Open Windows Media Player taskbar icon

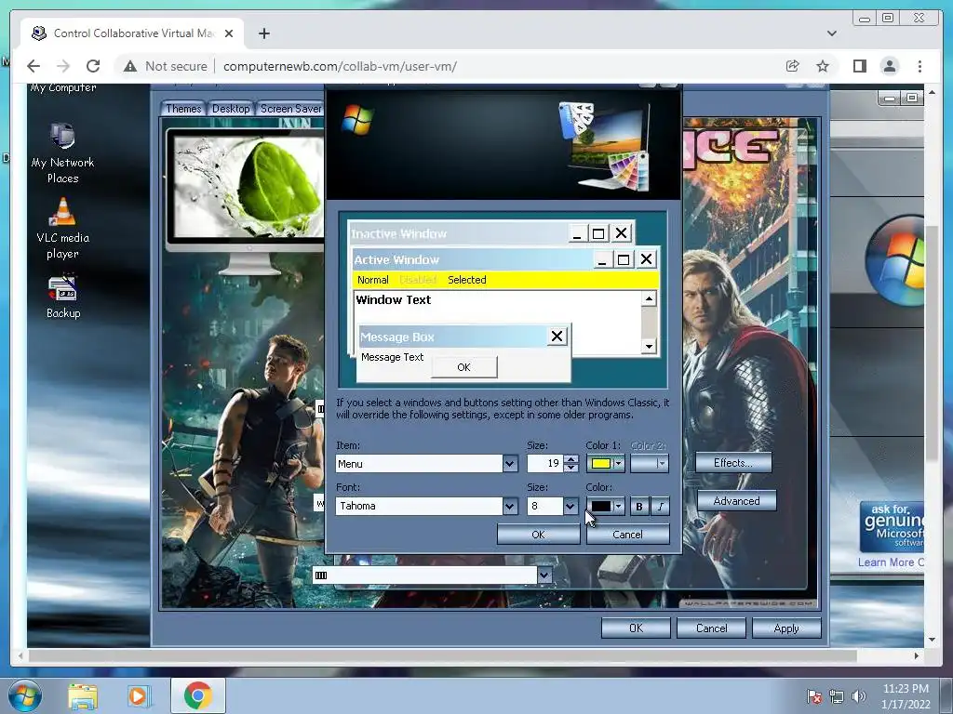138,696
